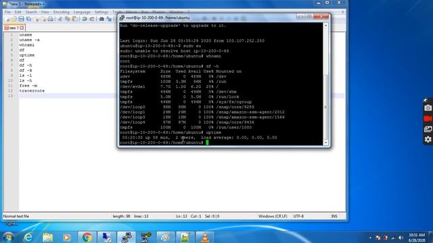Select the 'new 1' document tab
The height and width of the screenshot is (243, 433).
pos(14,28)
